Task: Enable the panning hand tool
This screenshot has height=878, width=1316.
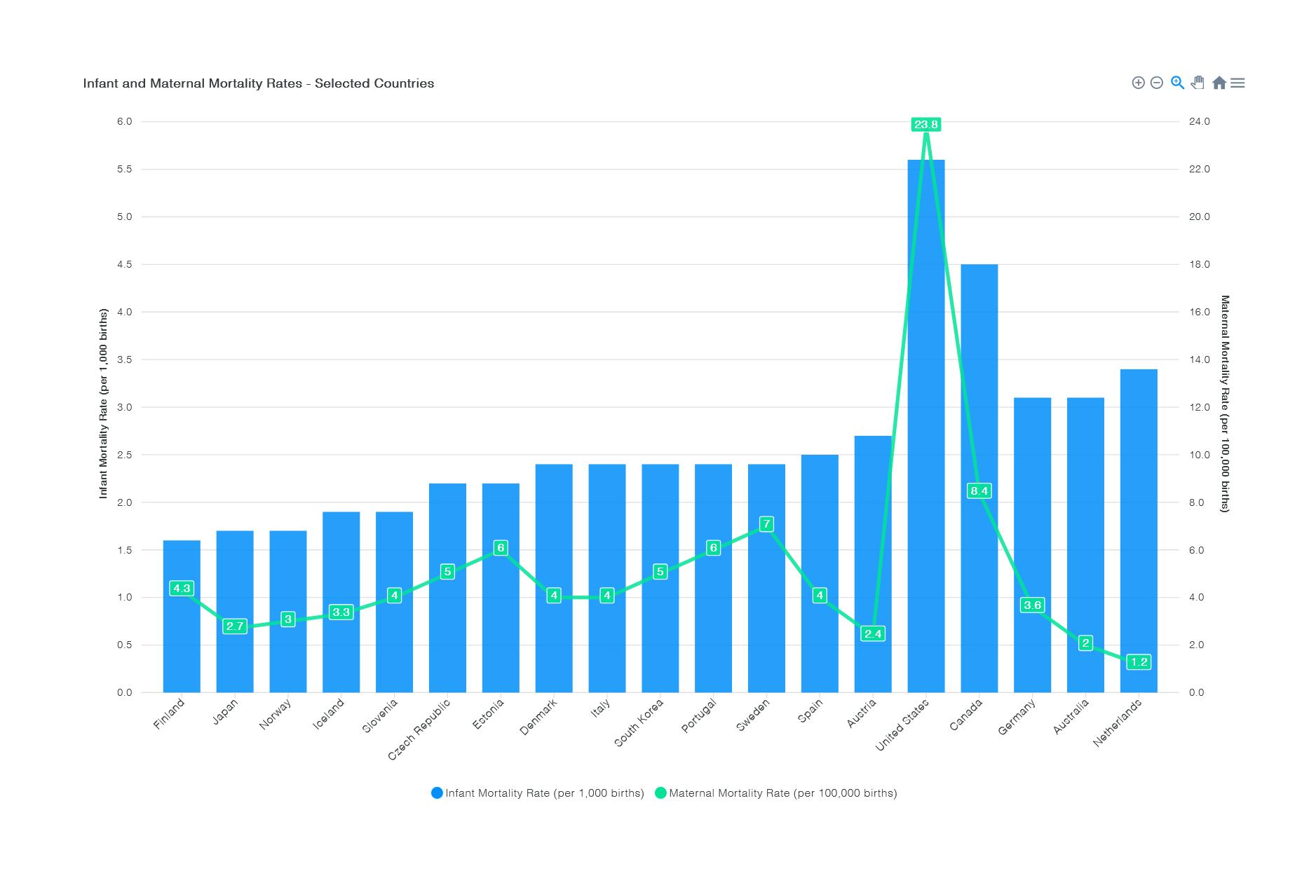Action: coord(1198,83)
